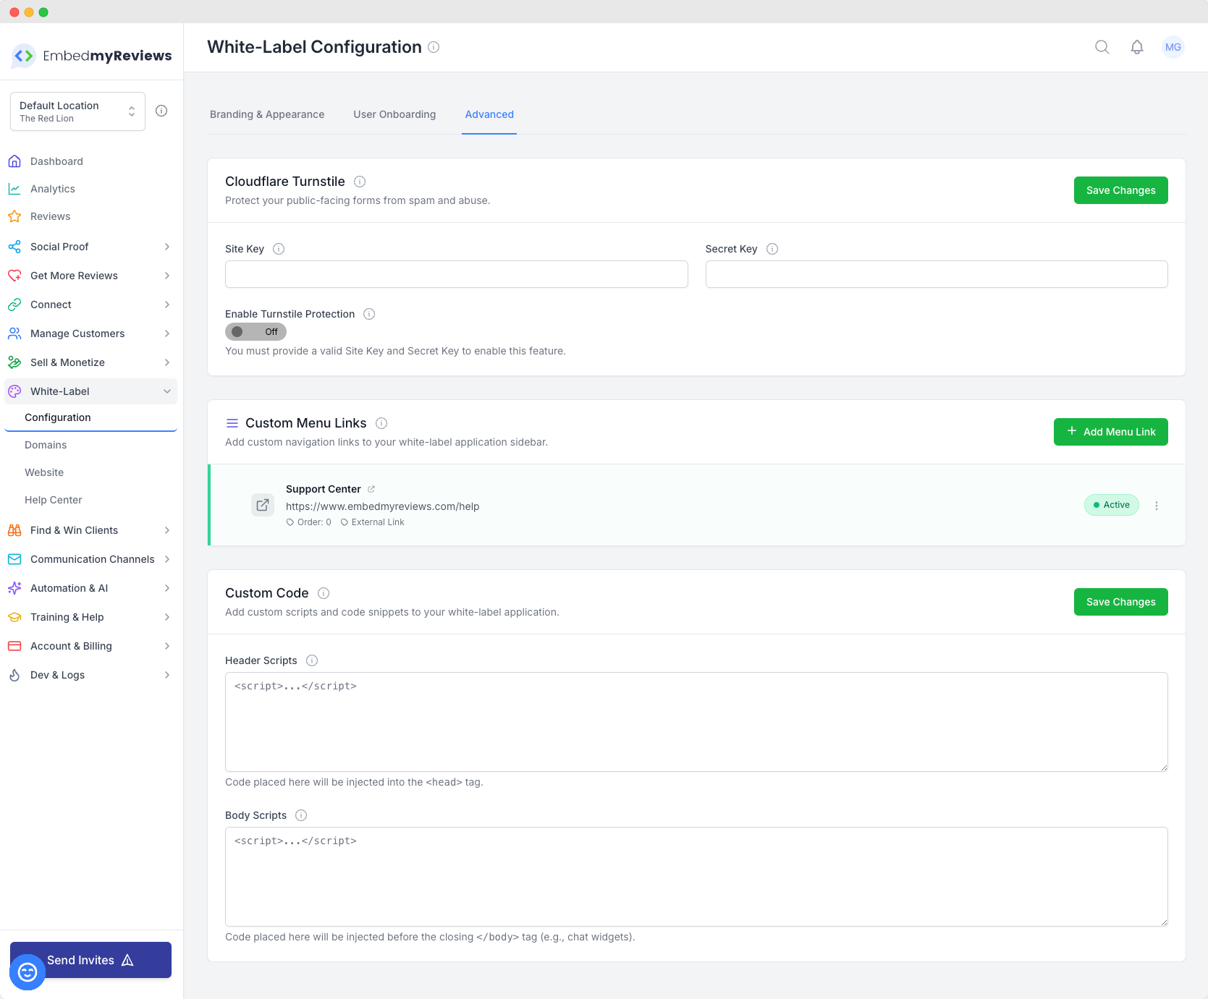Click the Body Scripts info icon
Image resolution: width=1208 pixels, height=999 pixels.
[301, 815]
